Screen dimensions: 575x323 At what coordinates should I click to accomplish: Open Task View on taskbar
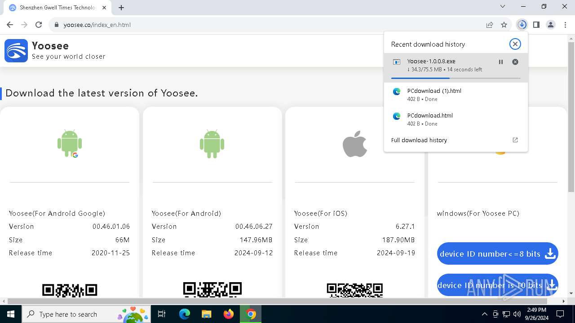pos(162,314)
